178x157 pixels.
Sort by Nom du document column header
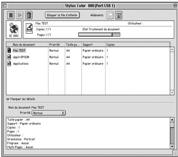tap(27, 44)
